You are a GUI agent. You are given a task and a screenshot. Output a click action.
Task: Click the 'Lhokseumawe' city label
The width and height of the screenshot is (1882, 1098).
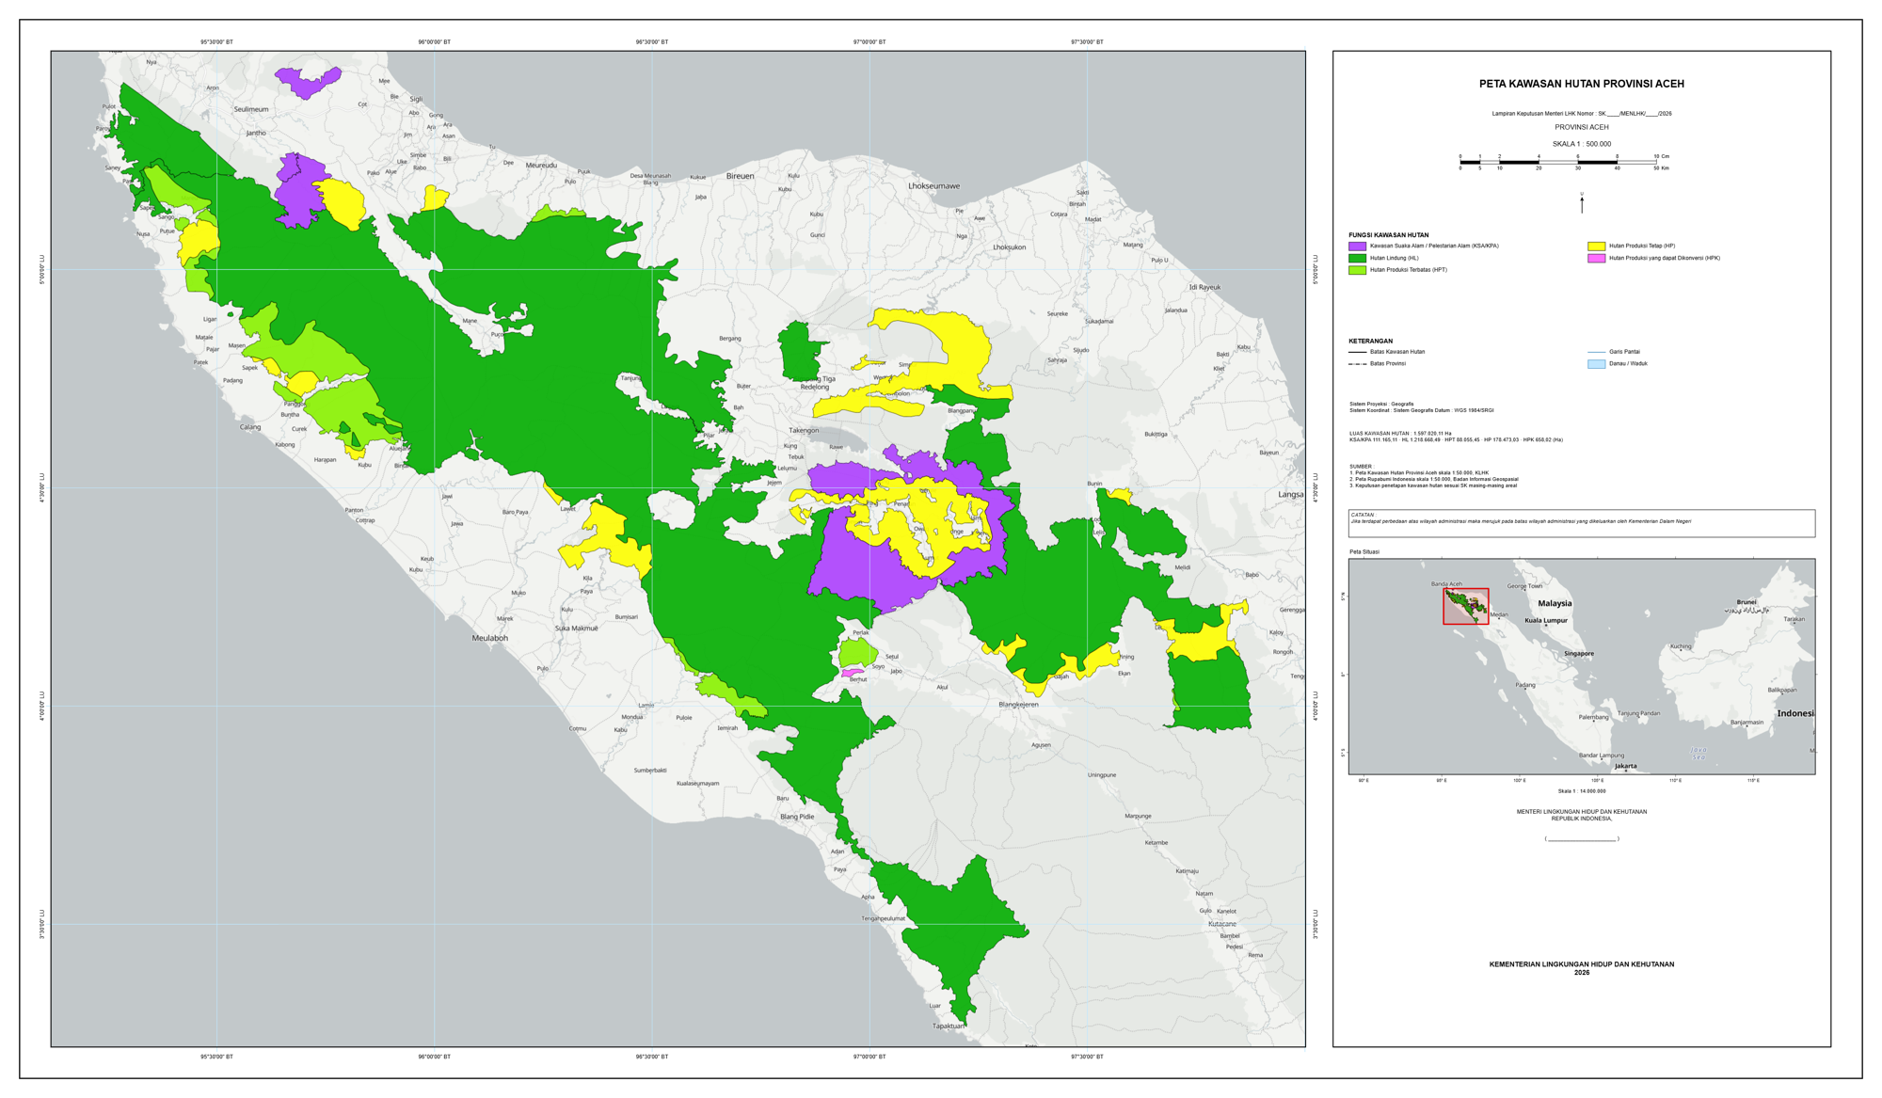(x=934, y=186)
